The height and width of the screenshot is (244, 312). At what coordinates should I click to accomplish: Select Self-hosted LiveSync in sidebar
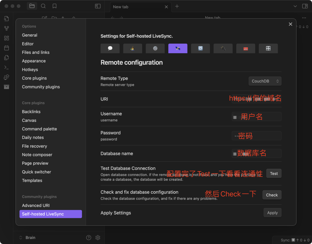(51, 214)
